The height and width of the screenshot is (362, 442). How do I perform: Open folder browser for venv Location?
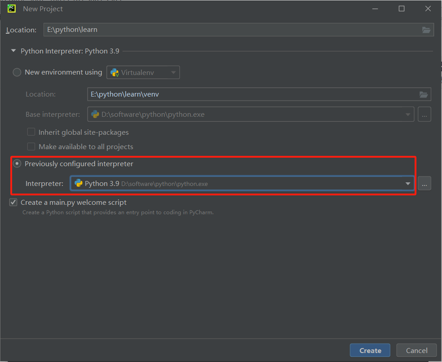(424, 94)
